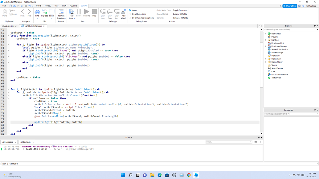The image size is (319, 179).
Task: Open the All Messages dropdown
Action: (x=9, y=142)
